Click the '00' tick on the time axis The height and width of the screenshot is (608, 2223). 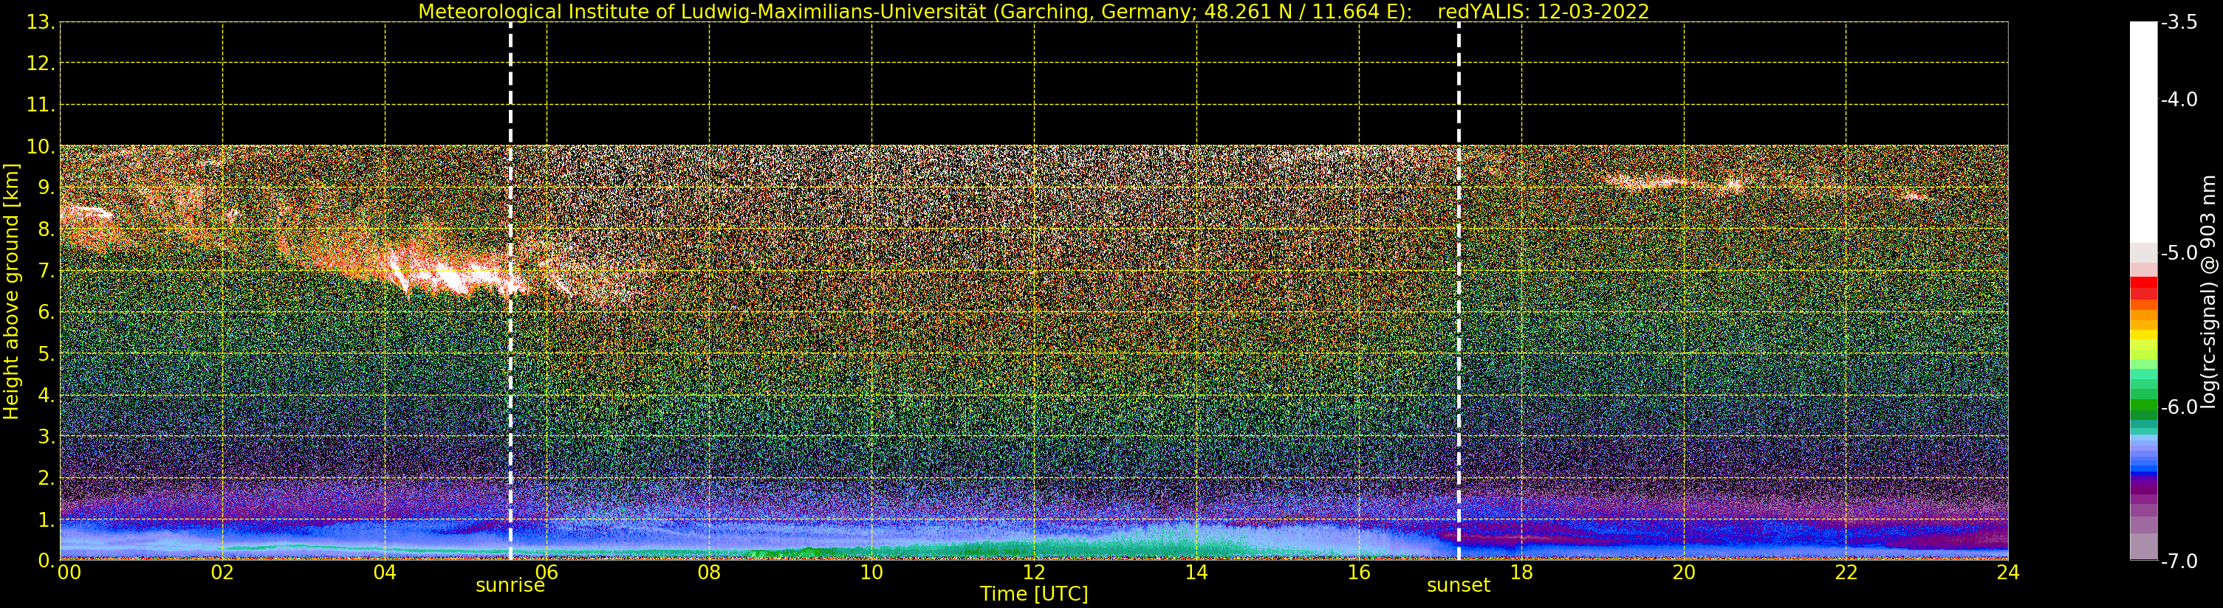click(69, 572)
